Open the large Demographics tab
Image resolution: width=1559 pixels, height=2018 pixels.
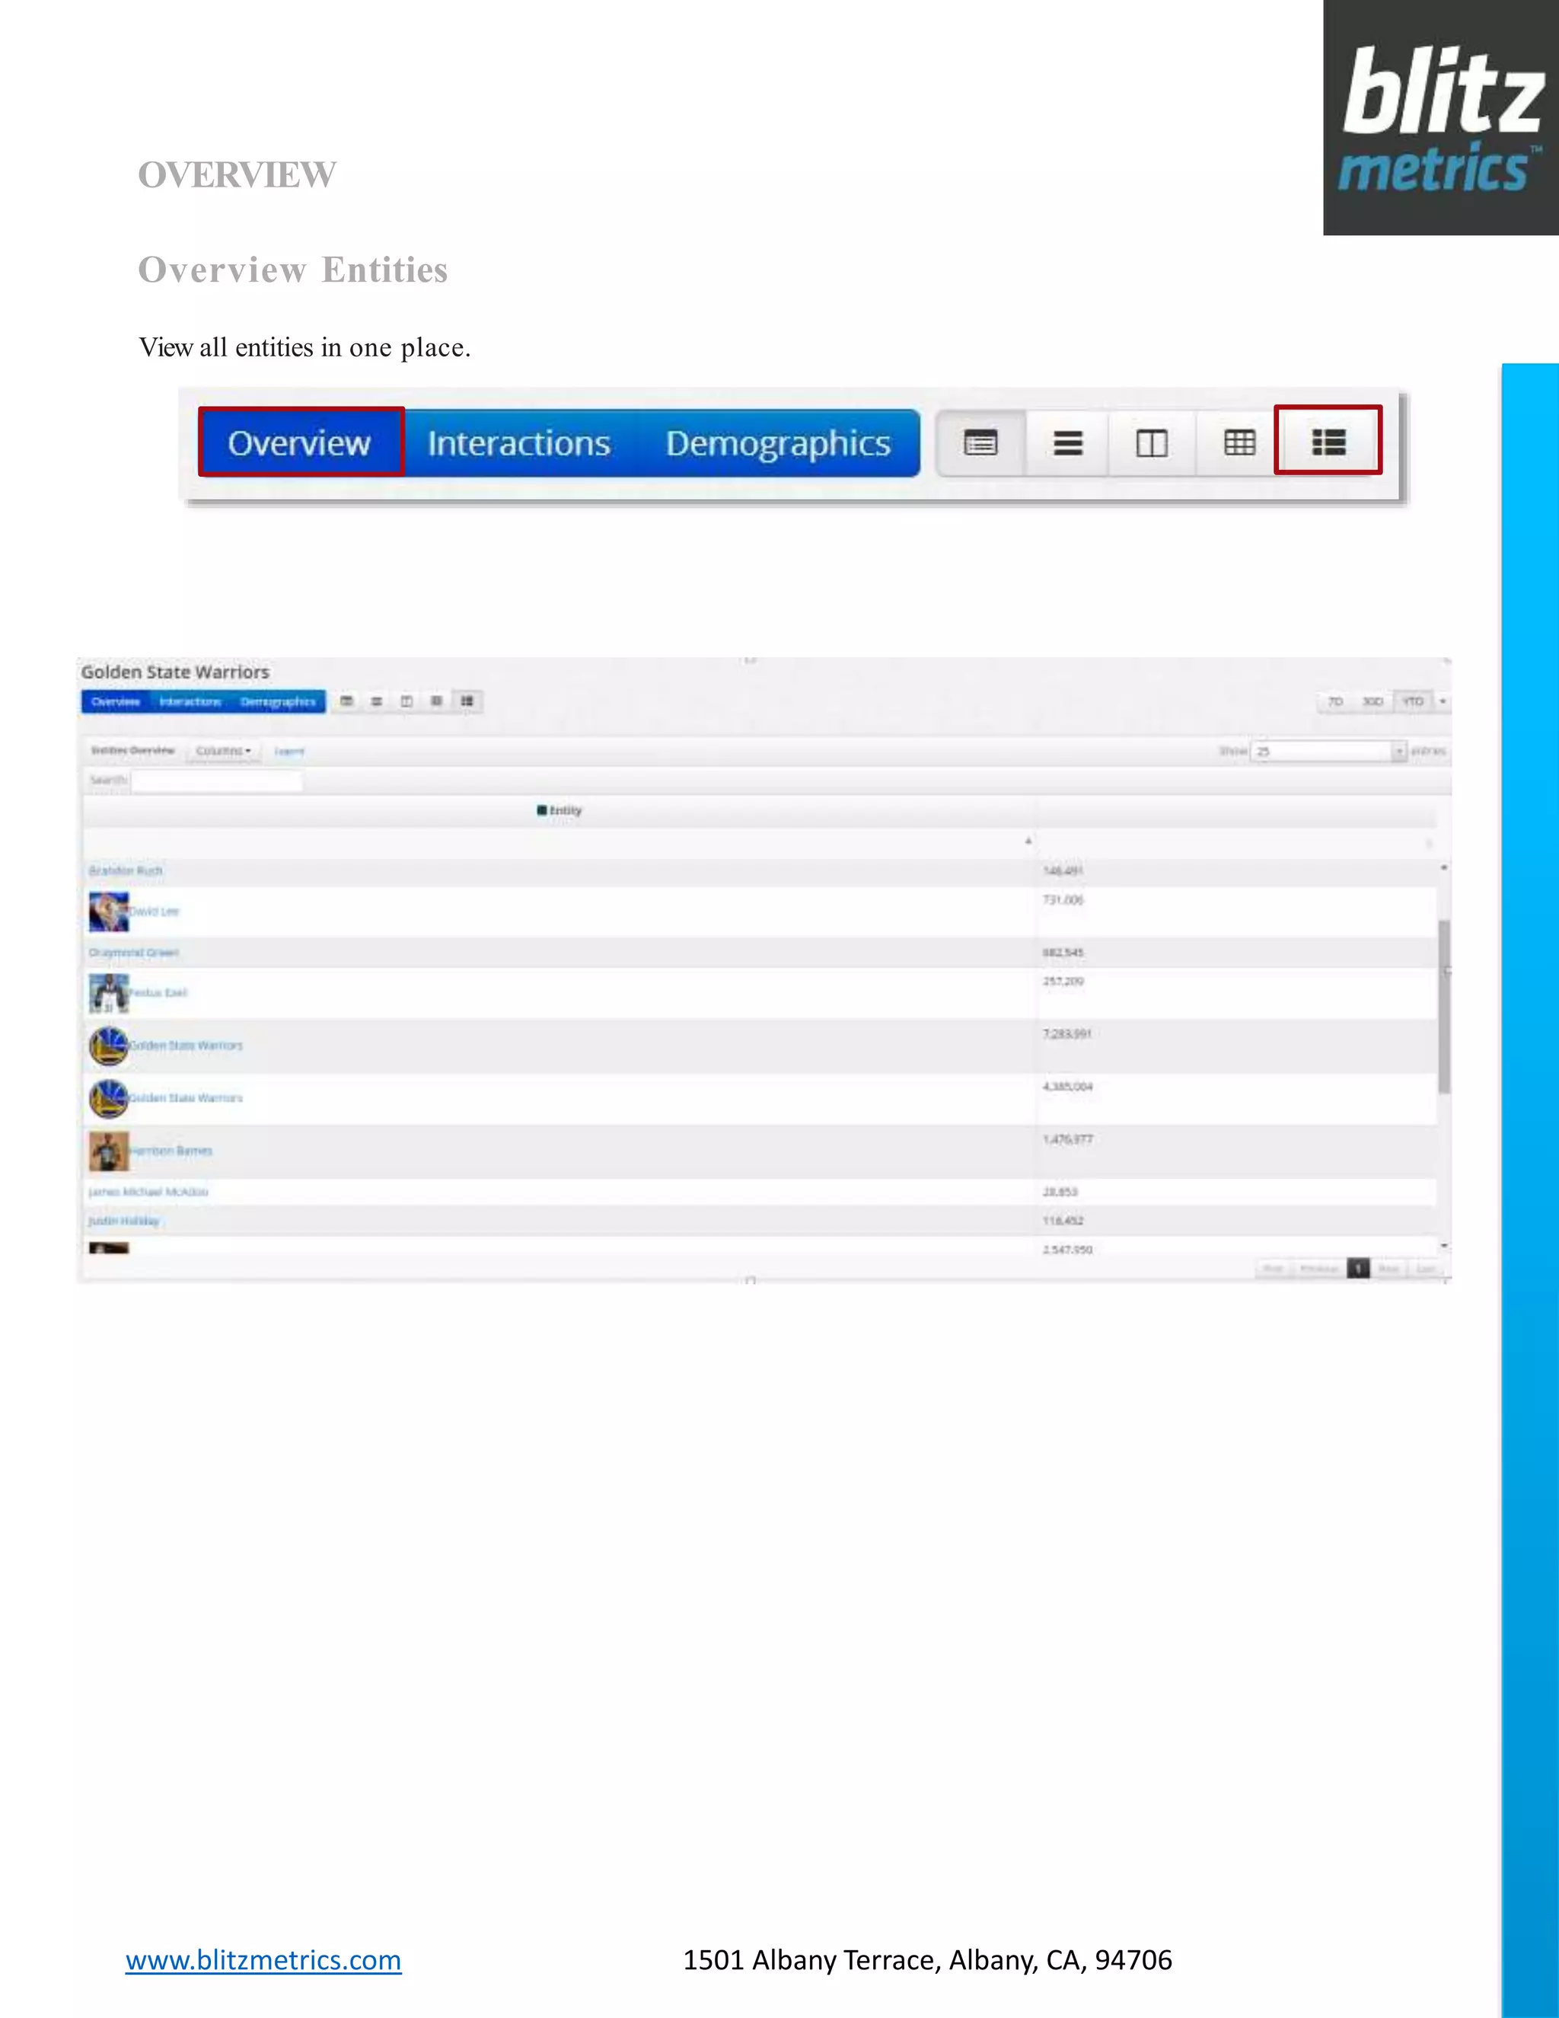pos(778,443)
